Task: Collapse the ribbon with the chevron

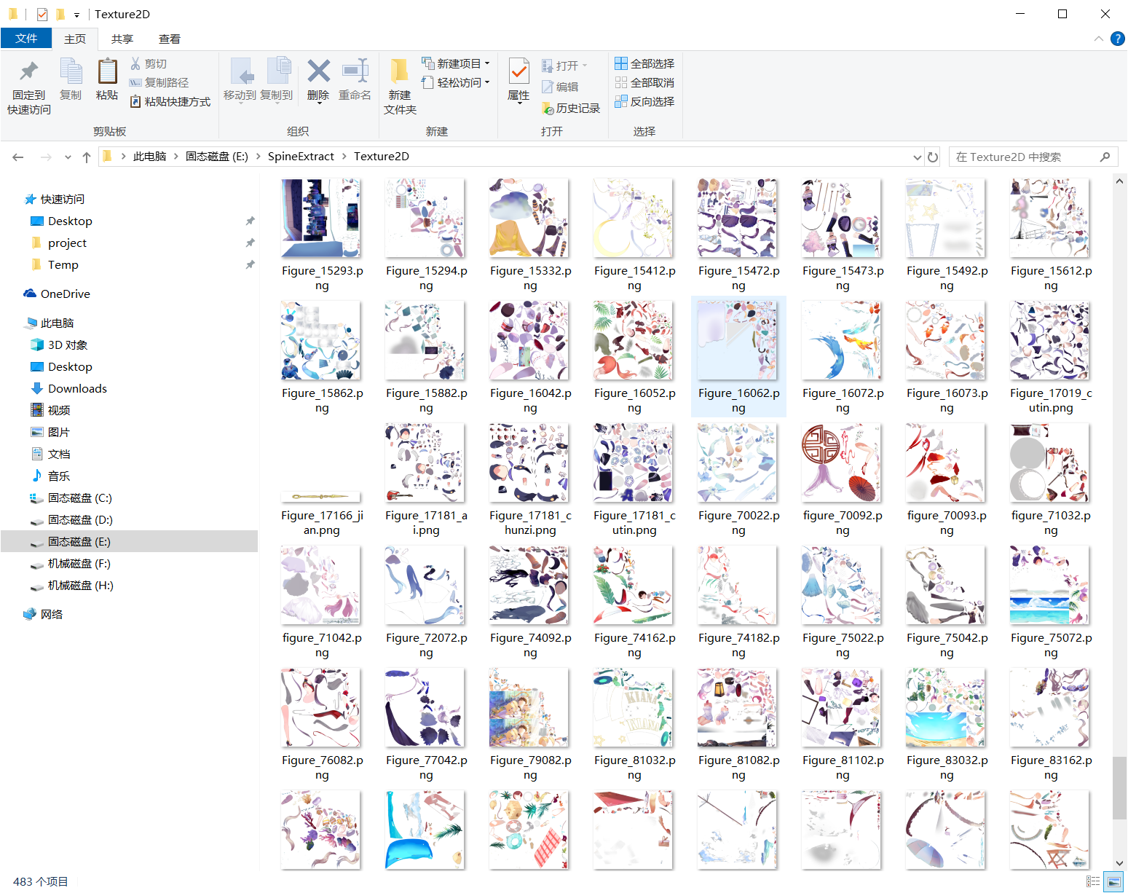Action: (1098, 39)
